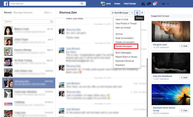Choose Block Messages... menu item

pyautogui.click(x=124, y=53)
